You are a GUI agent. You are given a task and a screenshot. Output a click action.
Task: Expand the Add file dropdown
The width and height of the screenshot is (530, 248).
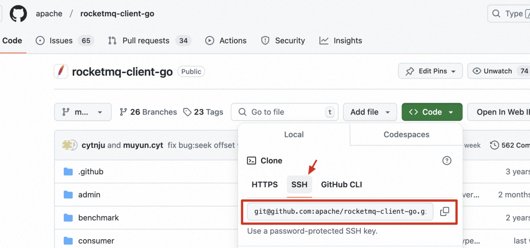click(370, 112)
